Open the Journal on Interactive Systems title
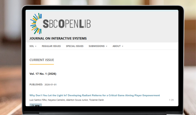This screenshot has height=115, width=196. tap(58, 39)
